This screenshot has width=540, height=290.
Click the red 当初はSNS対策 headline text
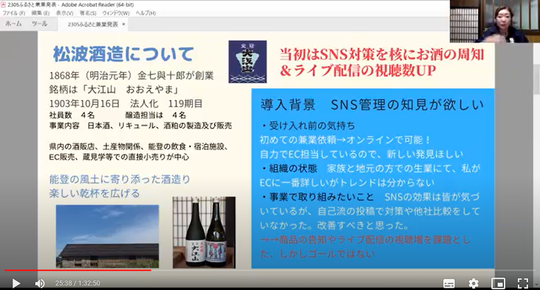point(382,62)
